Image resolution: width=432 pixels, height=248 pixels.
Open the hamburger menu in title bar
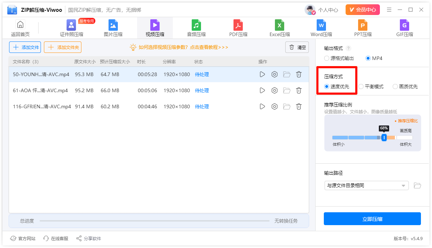389,10
